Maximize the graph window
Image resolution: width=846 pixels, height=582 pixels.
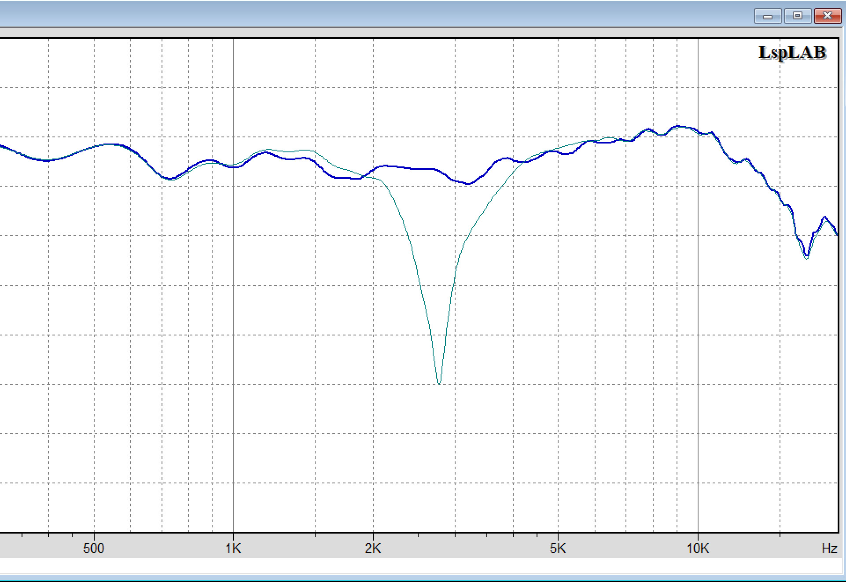click(797, 16)
